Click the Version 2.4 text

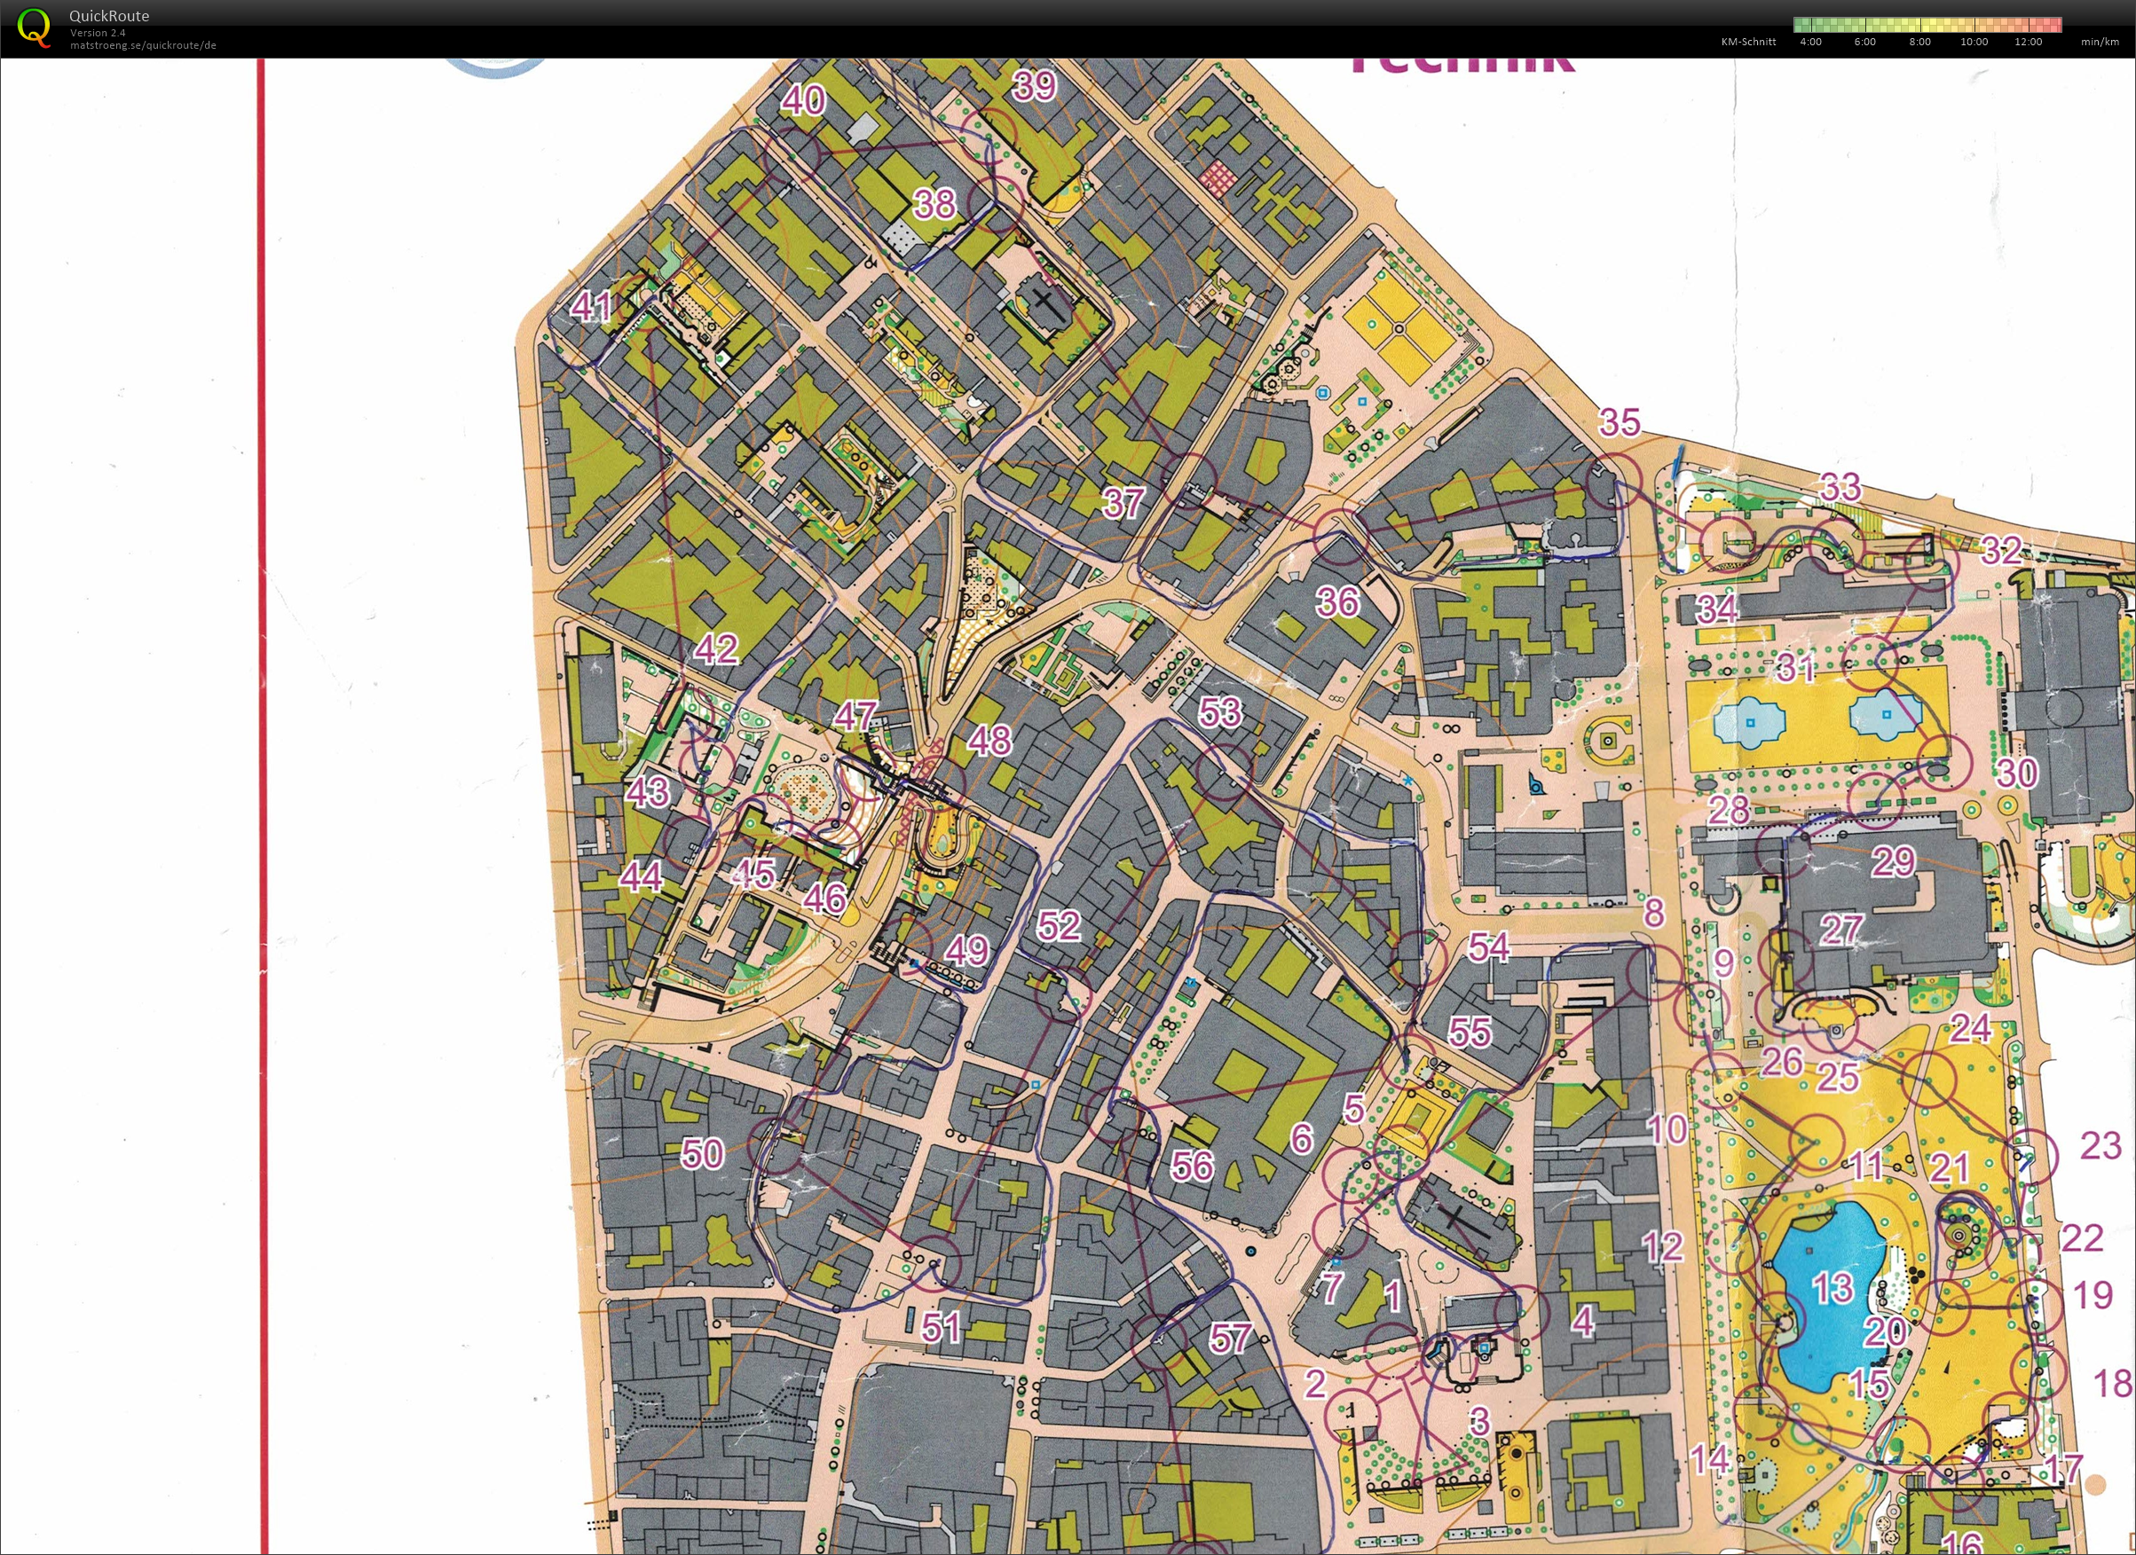(97, 32)
